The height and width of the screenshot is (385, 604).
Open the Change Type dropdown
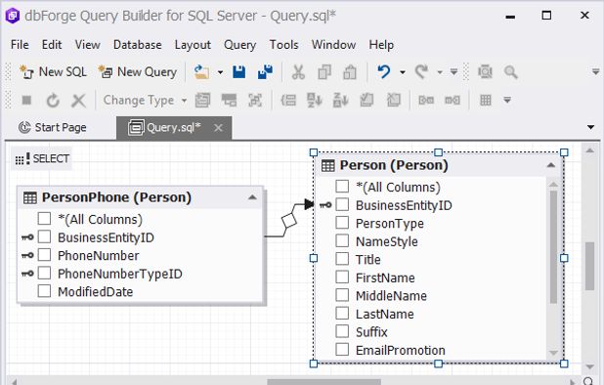point(145,100)
